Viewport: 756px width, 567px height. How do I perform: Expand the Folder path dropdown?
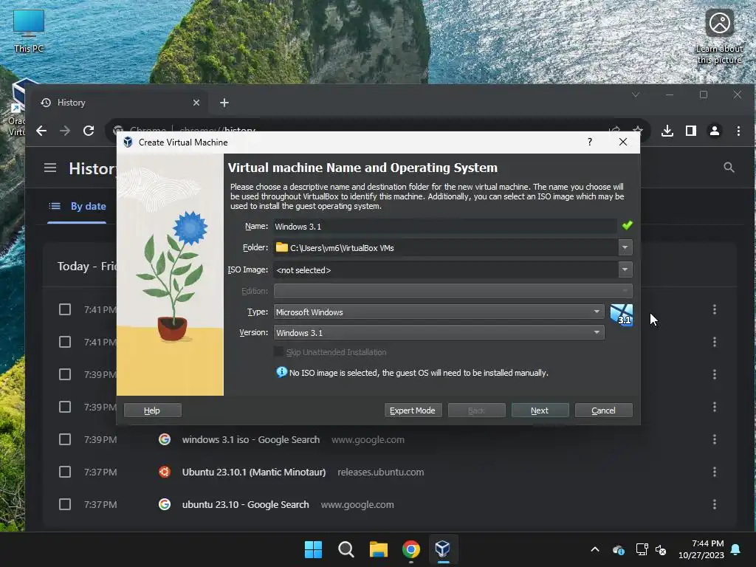tap(625, 248)
